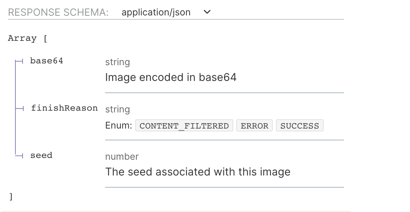The height and width of the screenshot is (212, 410).
Task: Select the seed property name
Action: (41, 155)
